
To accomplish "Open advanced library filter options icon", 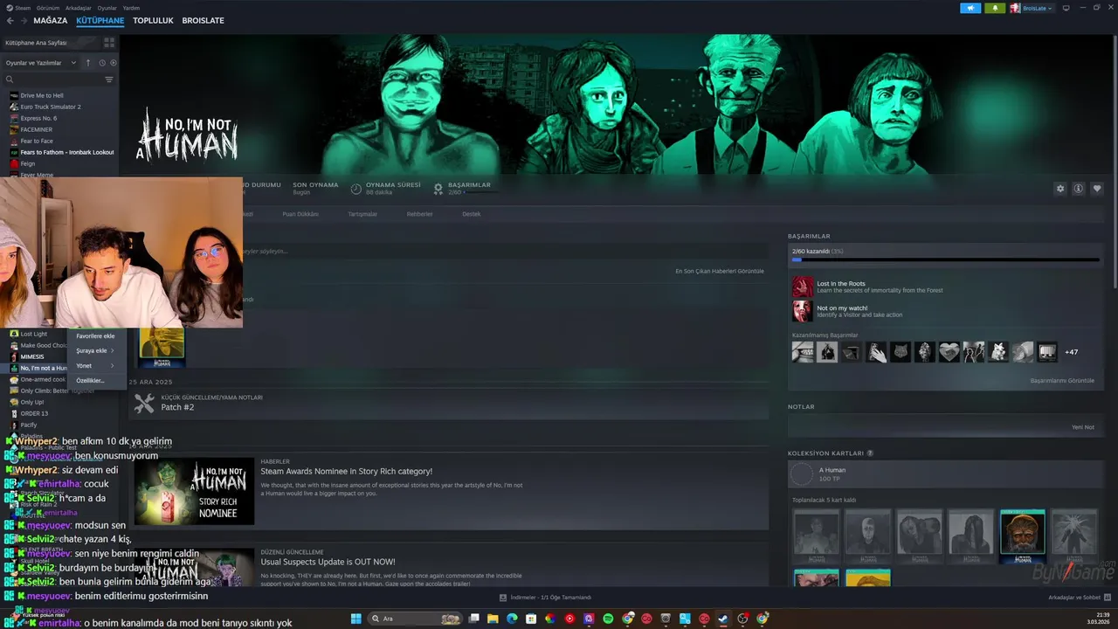I will coord(109,79).
